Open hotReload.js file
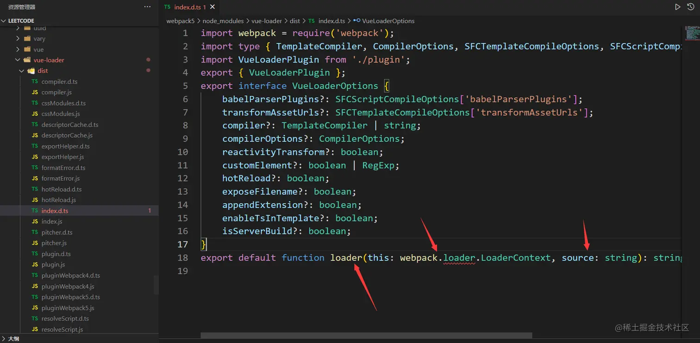The height and width of the screenshot is (343, 700). point(58,200)
